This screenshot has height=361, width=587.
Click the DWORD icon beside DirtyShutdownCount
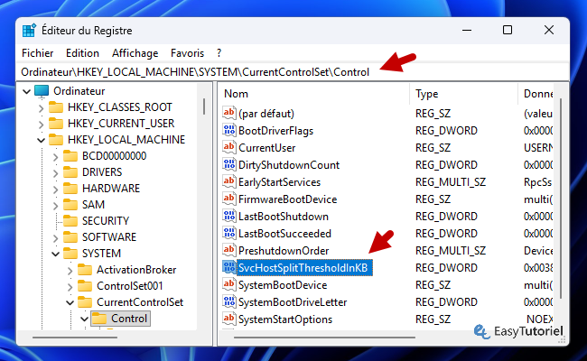click(x=229, y=164)
